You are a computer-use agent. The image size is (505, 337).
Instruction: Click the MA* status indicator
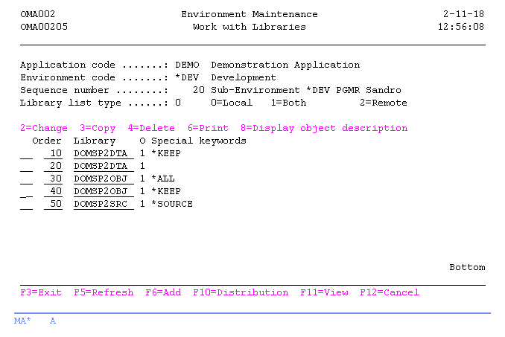(x=22, y=321)
